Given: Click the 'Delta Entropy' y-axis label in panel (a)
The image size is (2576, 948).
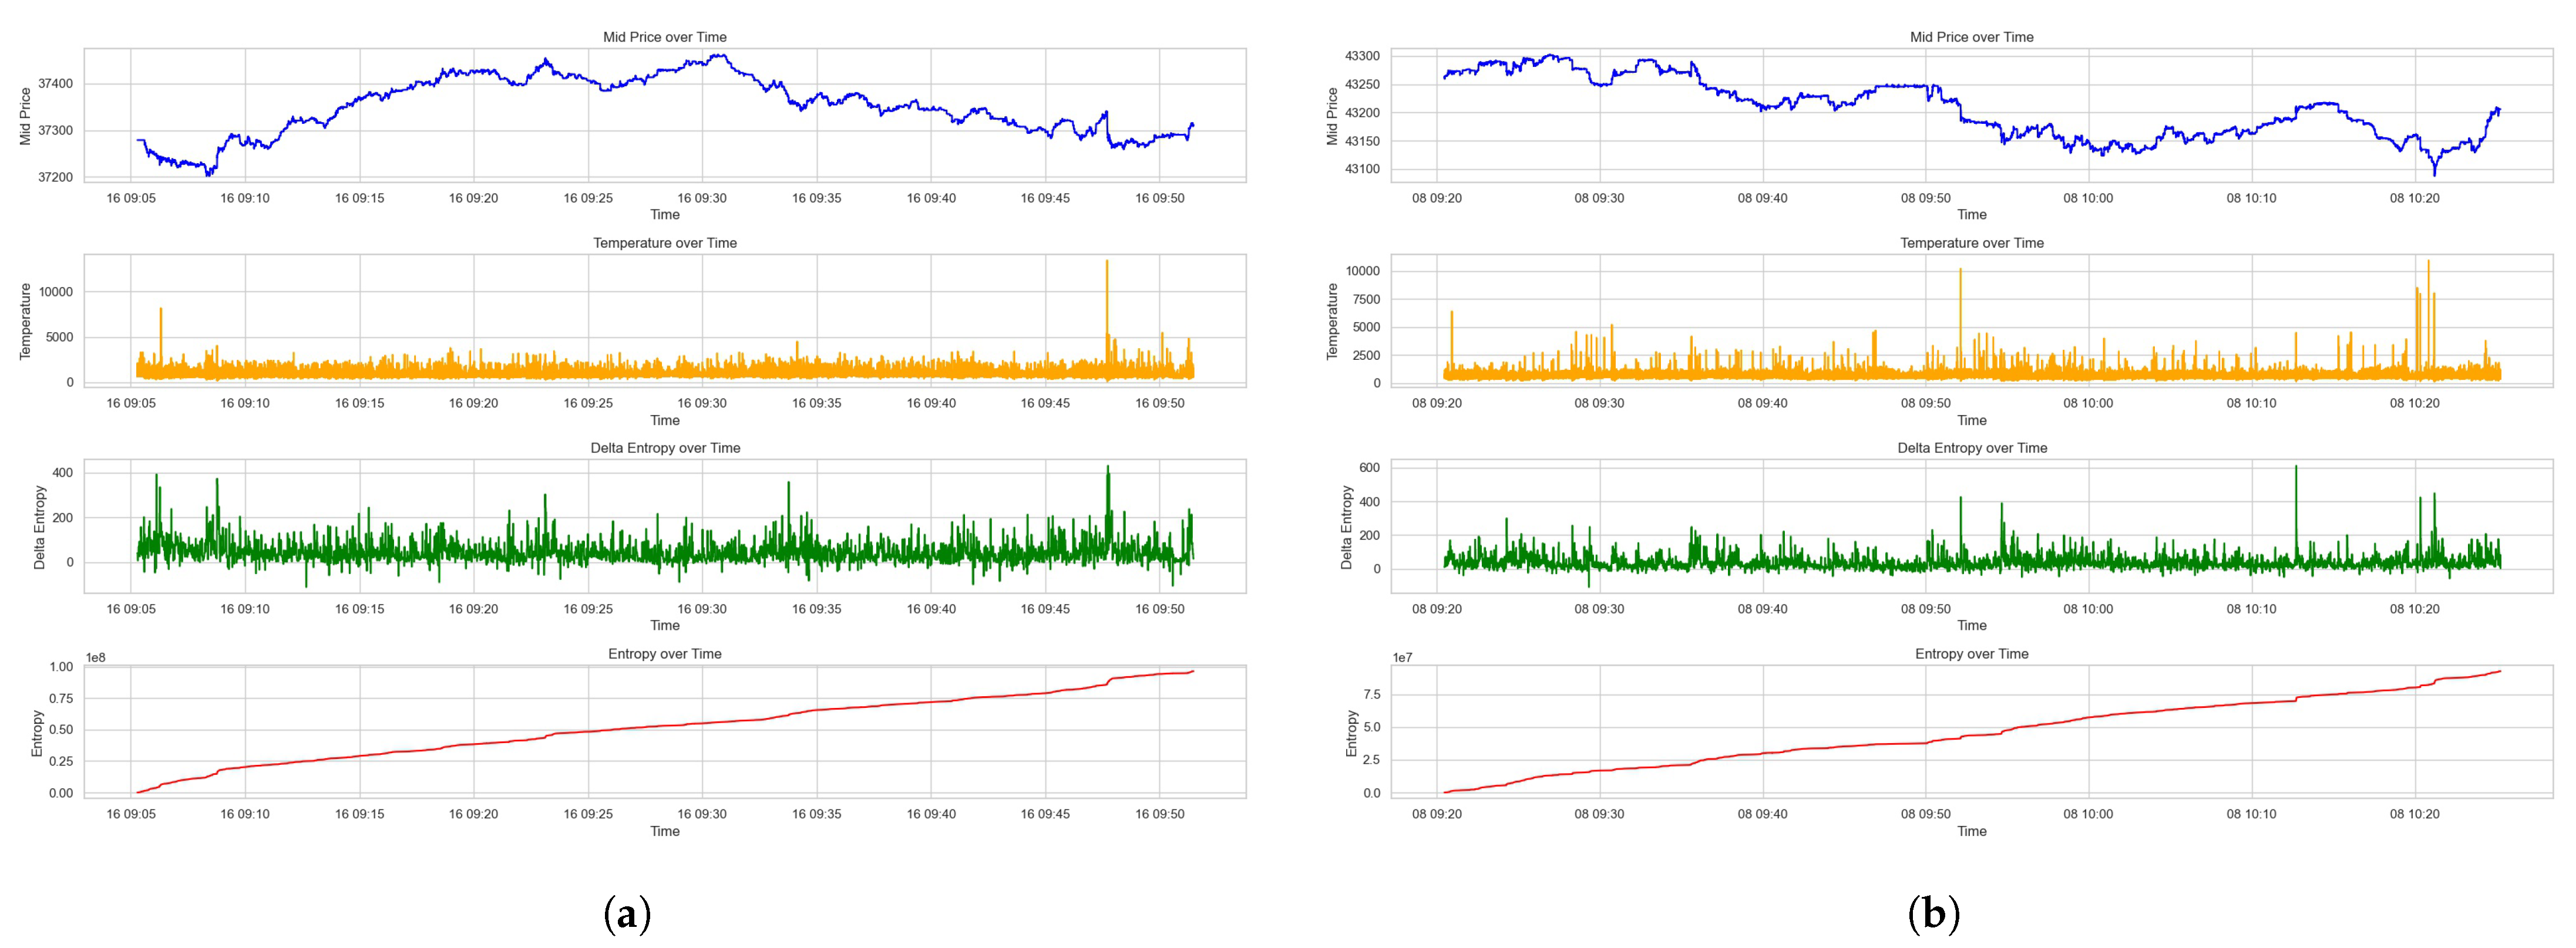Looking at the screenshot, I should coord(40,528).
